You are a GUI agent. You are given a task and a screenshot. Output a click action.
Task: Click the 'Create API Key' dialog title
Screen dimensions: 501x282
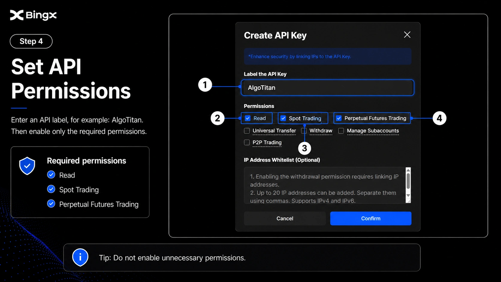[x=275, y=35]
